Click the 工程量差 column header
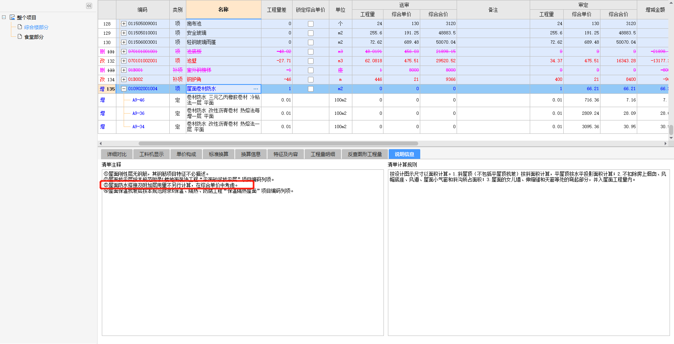This screenshot has height=344, width=674. coord(277,9)
